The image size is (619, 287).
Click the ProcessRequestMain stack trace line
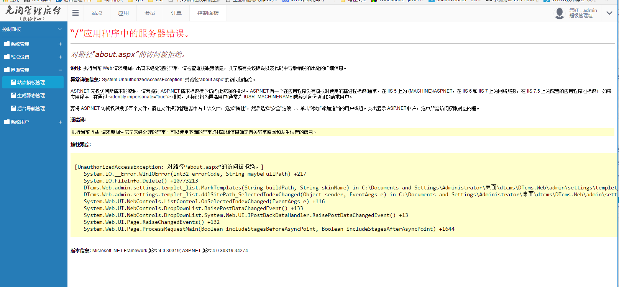[x=269, y=229]
